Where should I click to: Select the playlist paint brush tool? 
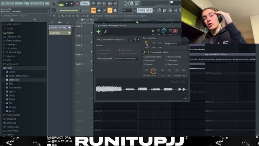(63, 16)
